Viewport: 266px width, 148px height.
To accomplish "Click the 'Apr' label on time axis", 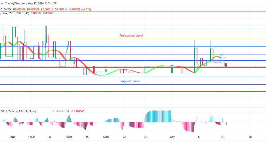I will tap(12, 137).
